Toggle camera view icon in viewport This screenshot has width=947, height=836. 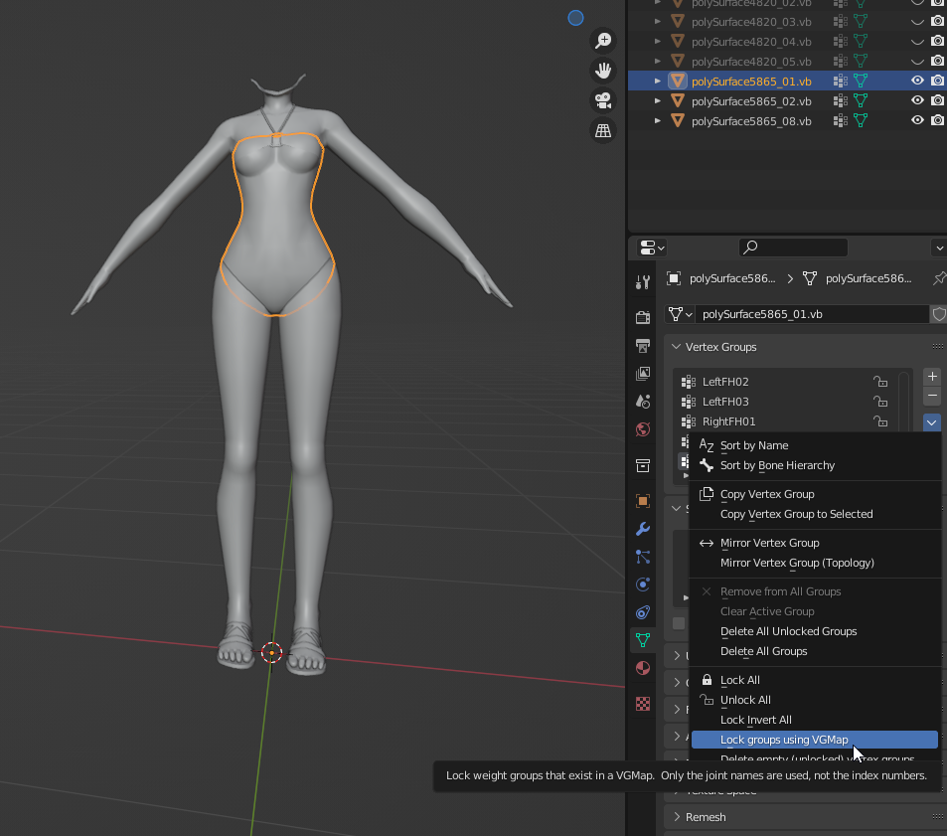tap(603, 100)
